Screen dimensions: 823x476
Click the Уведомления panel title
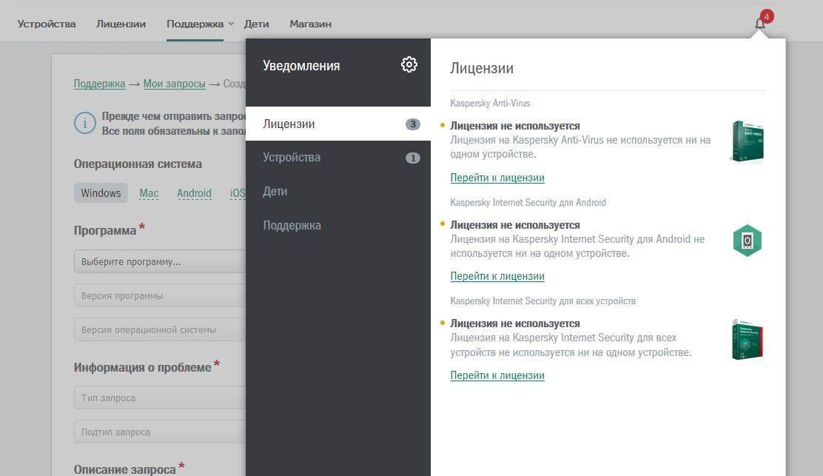click(301, 66)
